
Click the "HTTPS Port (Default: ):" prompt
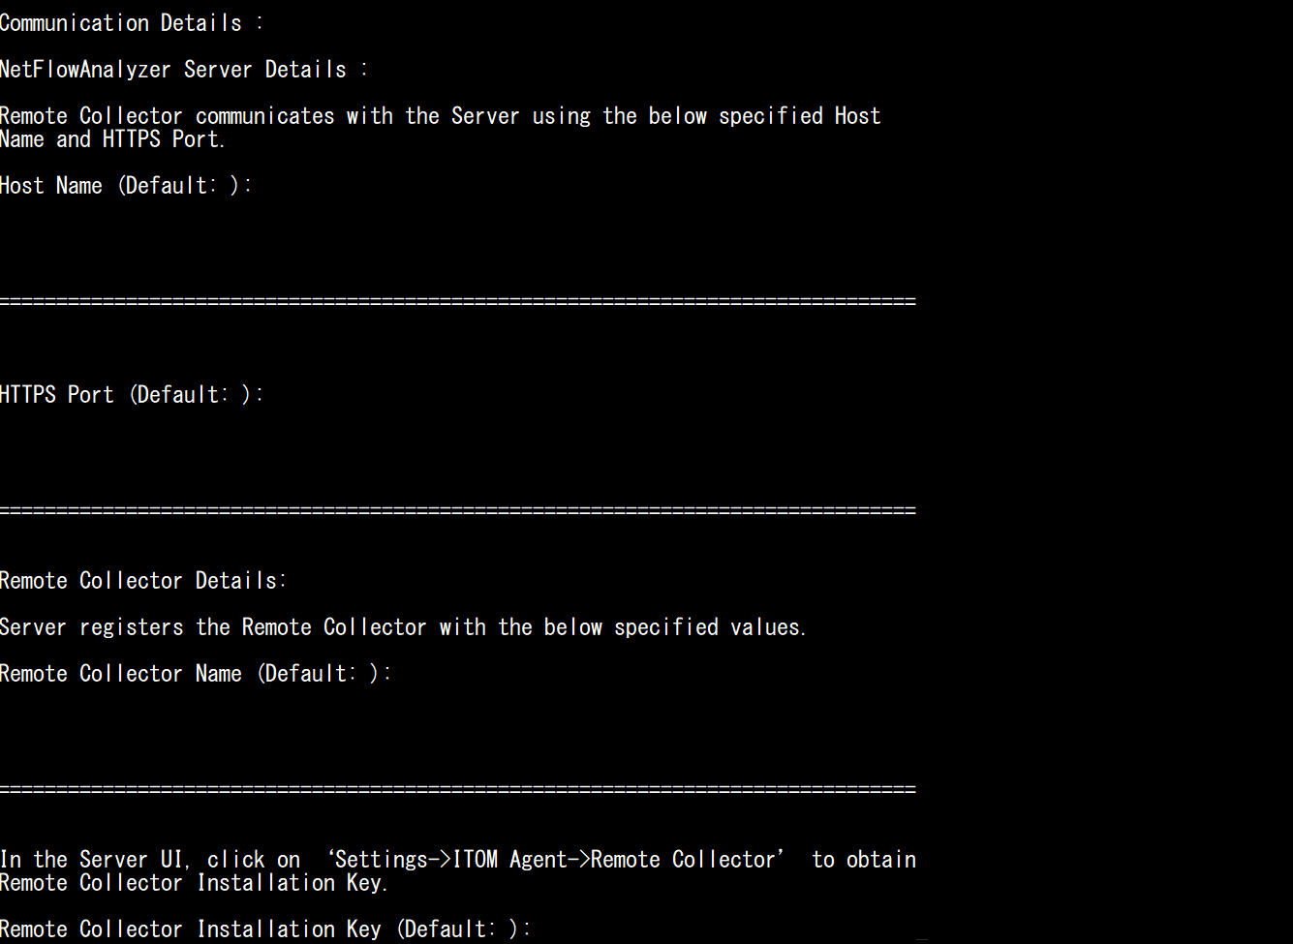click(132, 395)
